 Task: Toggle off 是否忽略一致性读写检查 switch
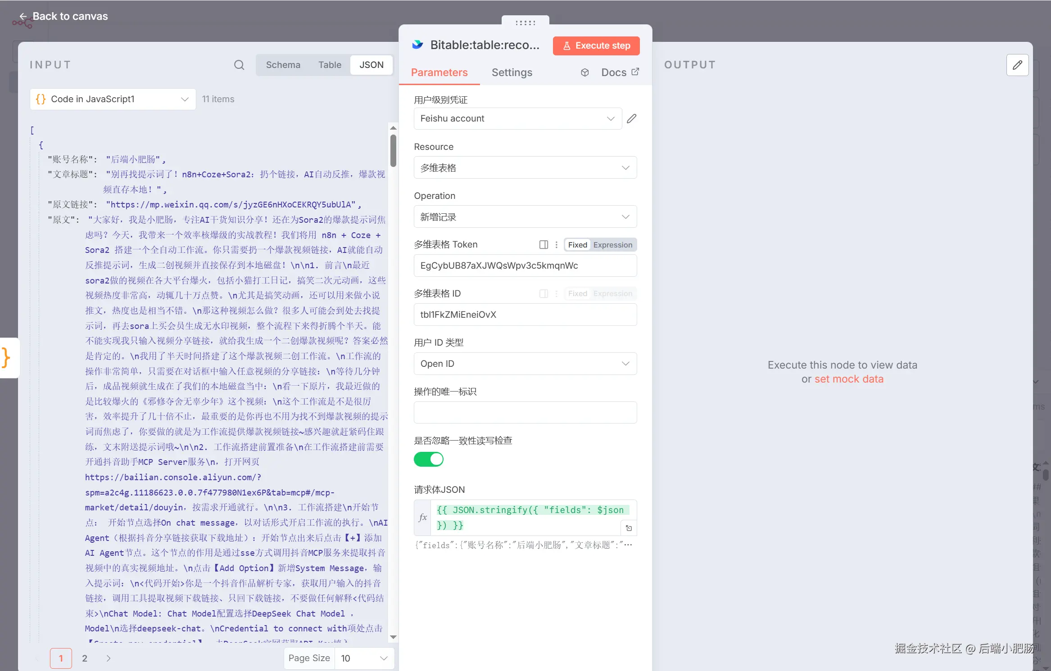point(429,459)
